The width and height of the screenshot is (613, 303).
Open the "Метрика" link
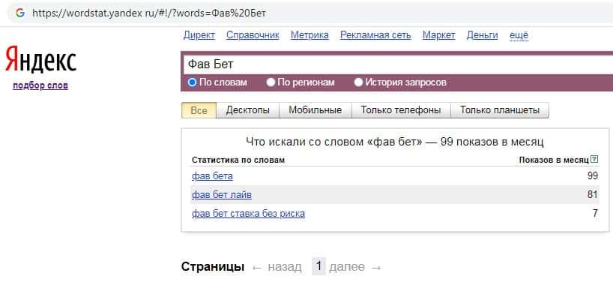[x=309, y=35]
